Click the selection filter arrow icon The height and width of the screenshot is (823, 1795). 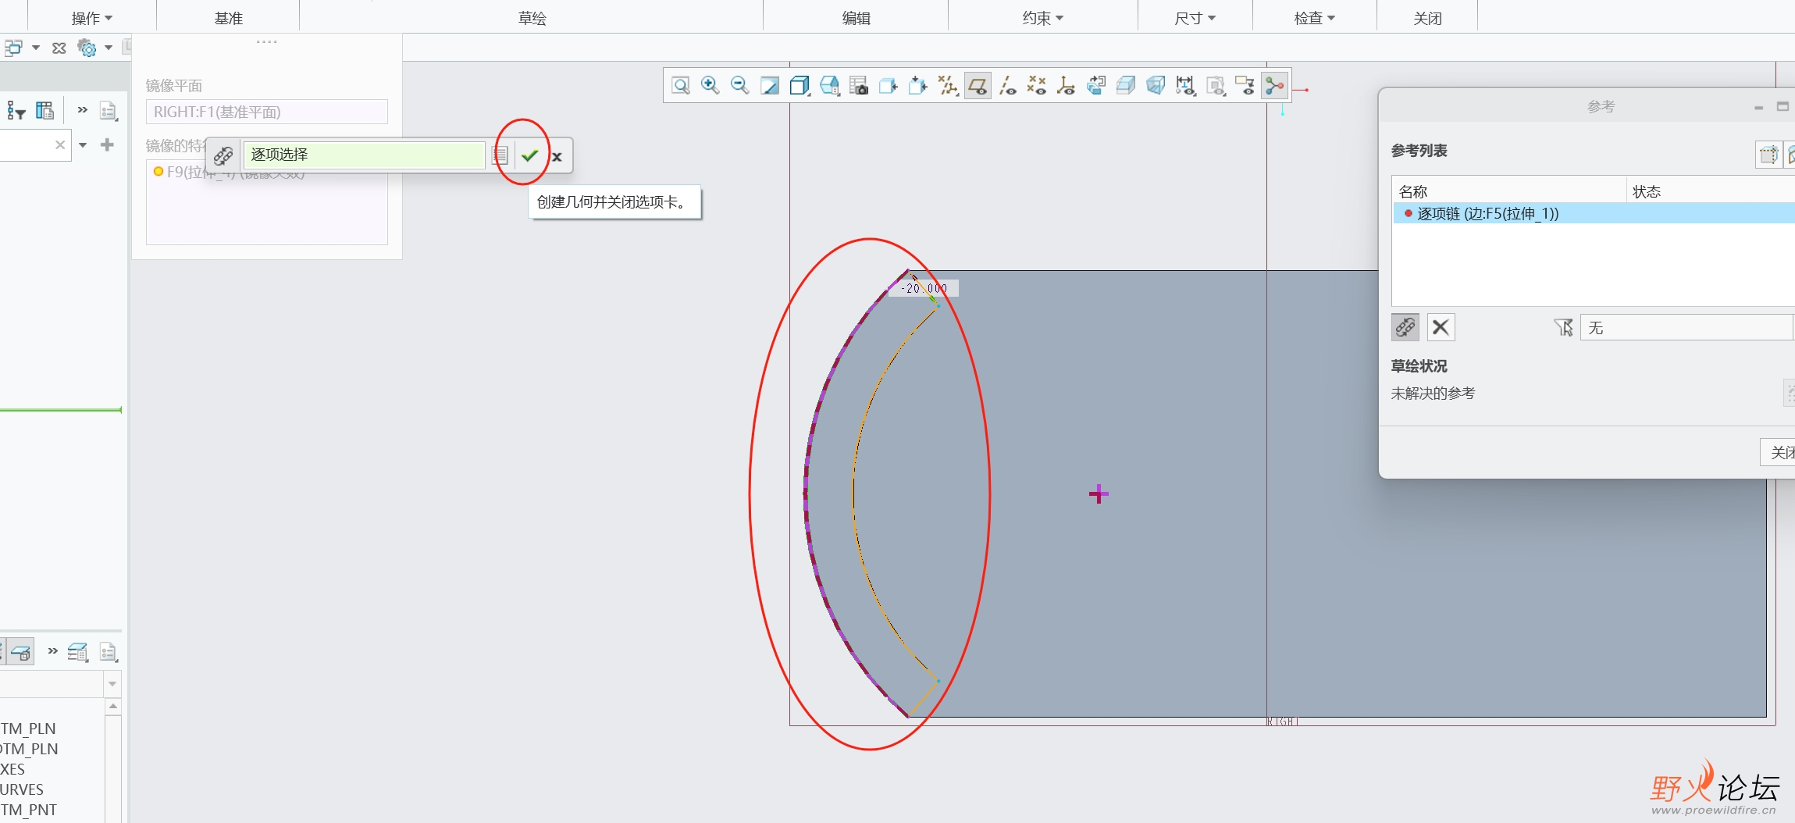coord(1563,327)
